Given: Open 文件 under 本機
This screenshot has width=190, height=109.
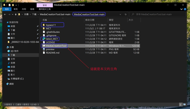Looking at the screenshot, I should pos(11,59).
